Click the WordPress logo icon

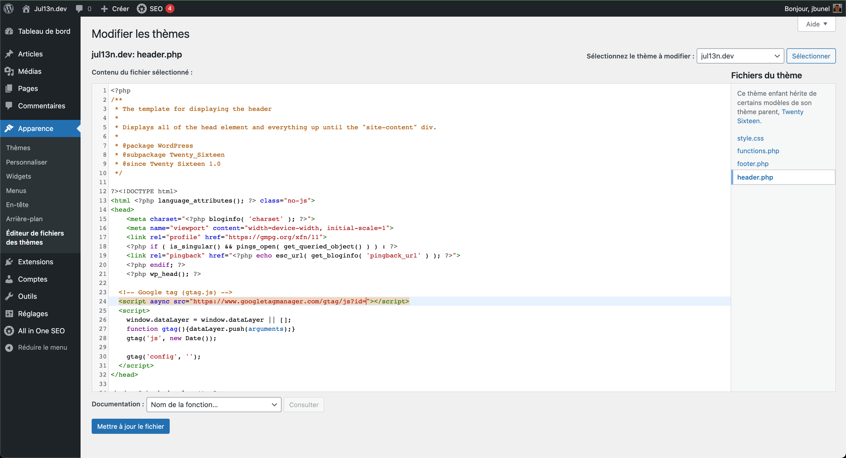(9, 9)
